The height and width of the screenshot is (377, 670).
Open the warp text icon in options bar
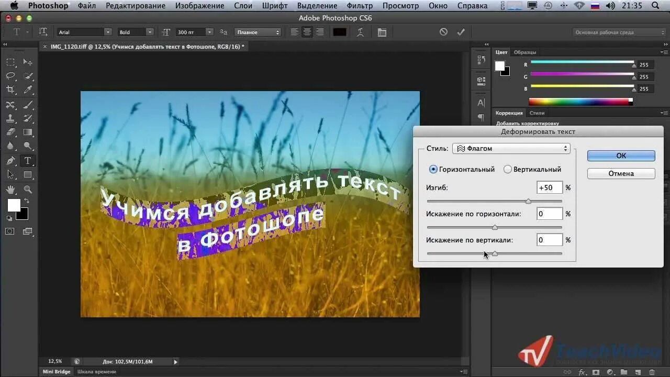tap(360, 32)
